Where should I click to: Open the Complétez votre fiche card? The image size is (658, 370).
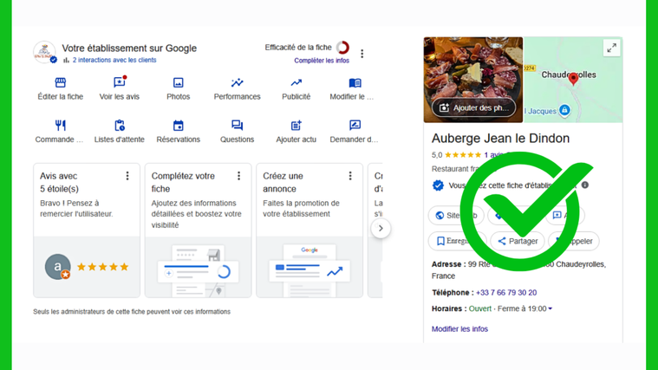(x=198, y=230)
